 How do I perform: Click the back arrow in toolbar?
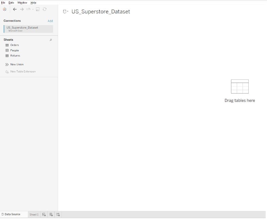(x=15, y=9)
